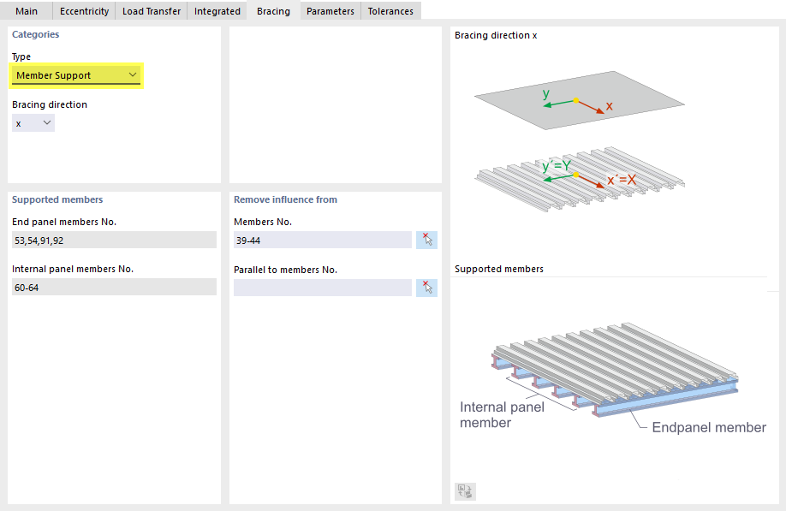Click the End panel members No. field
Image resolution: width=786 pixels, height=511 pixels.
tap(114, 240)
